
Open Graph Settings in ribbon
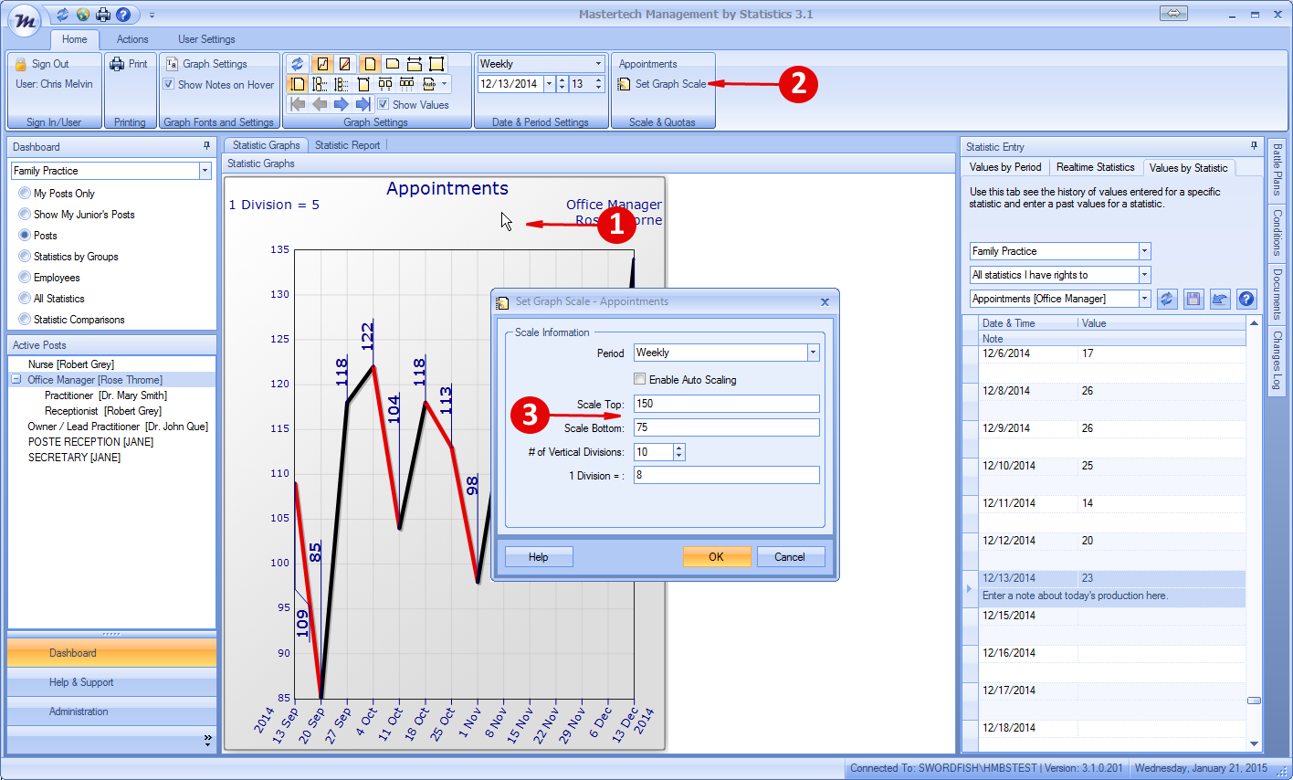(207, 64)
